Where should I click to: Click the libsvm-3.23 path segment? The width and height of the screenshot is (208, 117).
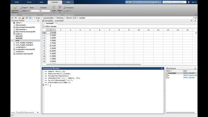pyautogui.click(x=71, y=18)
